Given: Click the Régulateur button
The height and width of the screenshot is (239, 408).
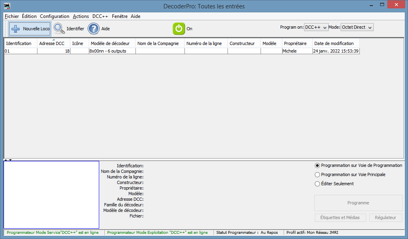Looking at the screenshot, I should point(386,217).
